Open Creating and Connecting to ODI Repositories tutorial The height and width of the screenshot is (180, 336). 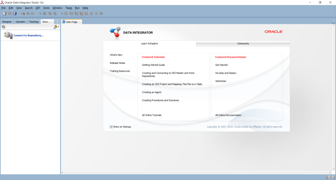pyautogui.click(x=168, y=74)
